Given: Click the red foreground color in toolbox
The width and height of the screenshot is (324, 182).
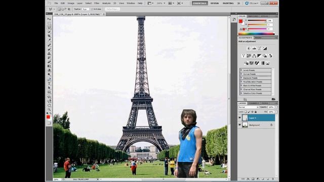Looking at the screenshot, I should click(x=48, y=117).
